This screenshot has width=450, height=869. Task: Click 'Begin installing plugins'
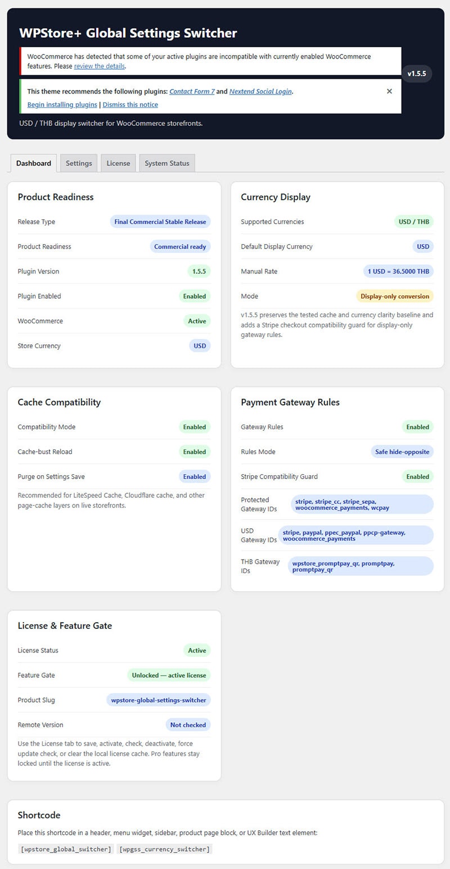pyautogui.click(x=62, y=105)
